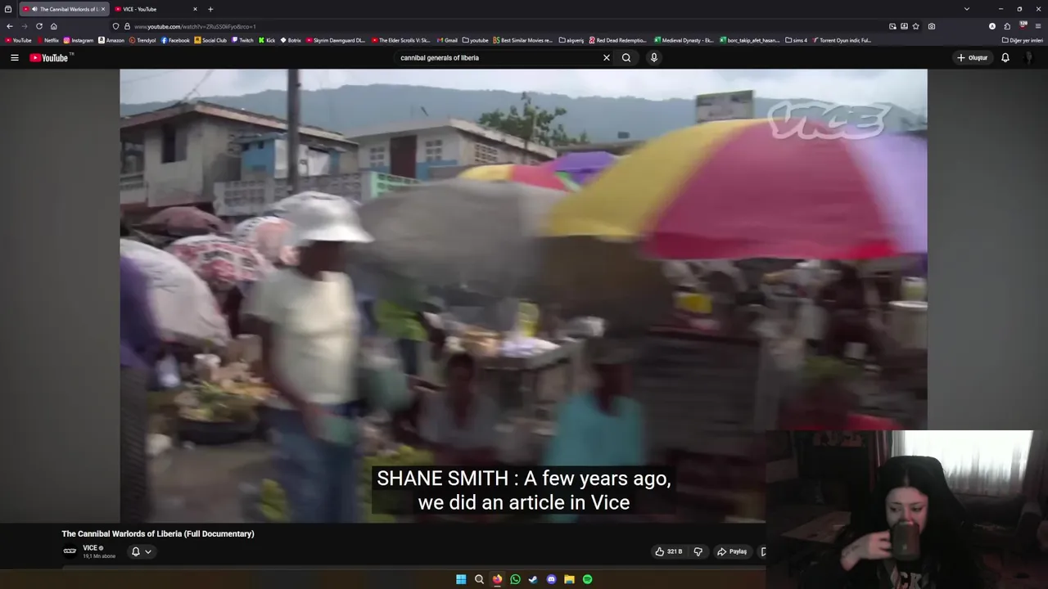
Task: Expand subscription notification options chevron
Action: (x=148, y=551)
